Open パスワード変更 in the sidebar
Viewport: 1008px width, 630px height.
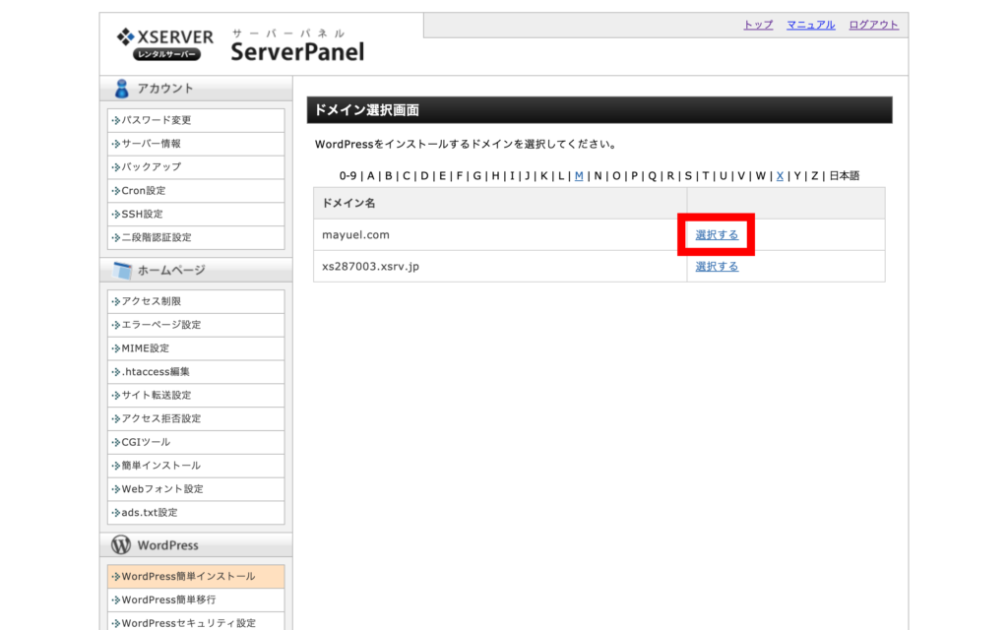(196, 120)
